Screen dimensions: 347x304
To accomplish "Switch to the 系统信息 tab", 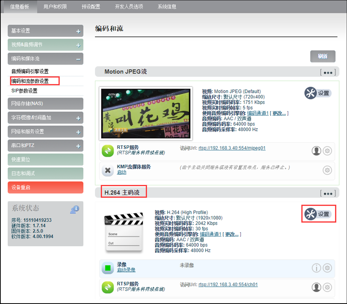I will pyautogui.click(x=166, y=7).
